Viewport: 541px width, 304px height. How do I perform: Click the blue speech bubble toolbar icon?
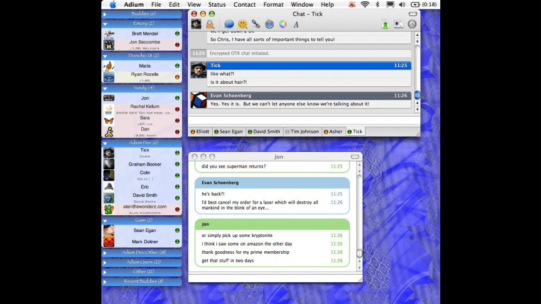229,24
